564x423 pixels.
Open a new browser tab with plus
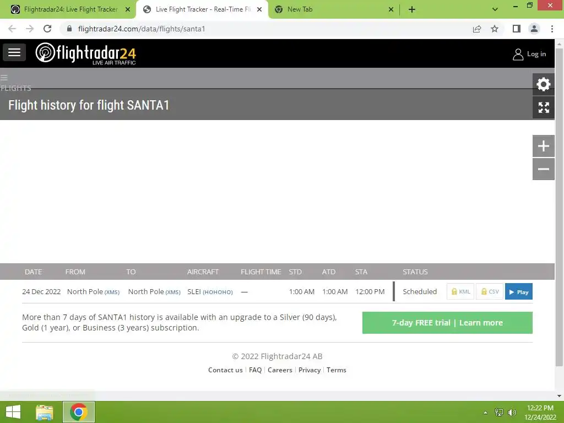[x=412, y=9]
